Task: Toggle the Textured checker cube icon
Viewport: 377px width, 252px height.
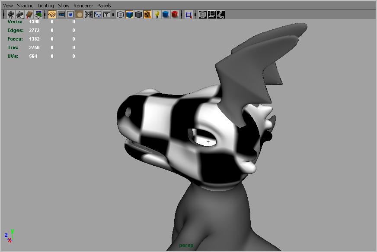Action: [147, 15]
